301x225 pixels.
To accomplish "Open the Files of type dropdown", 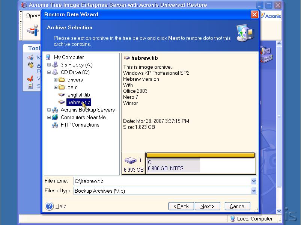I will point(254,191).
